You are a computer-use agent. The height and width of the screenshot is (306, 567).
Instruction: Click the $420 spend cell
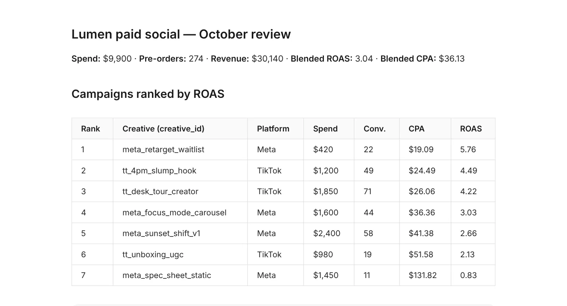[329, 150]
